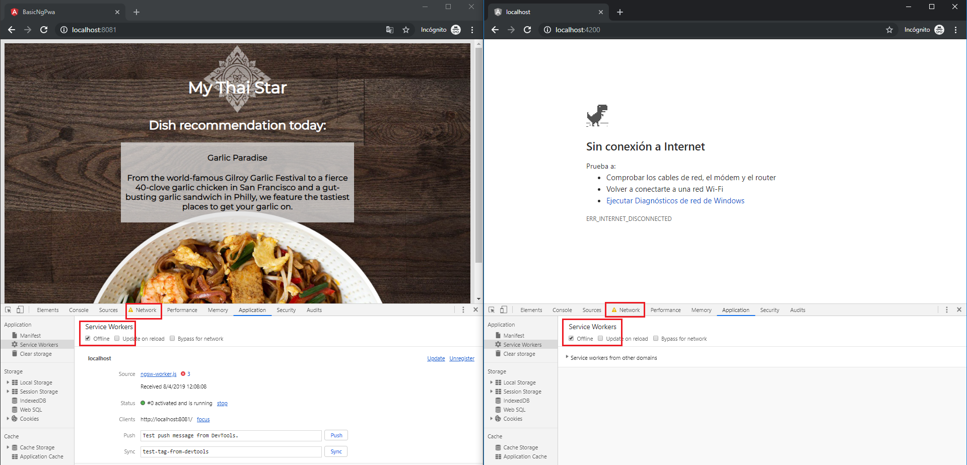Click the Sync tag input field
The image size is (967, 465).
click(231, 451)
